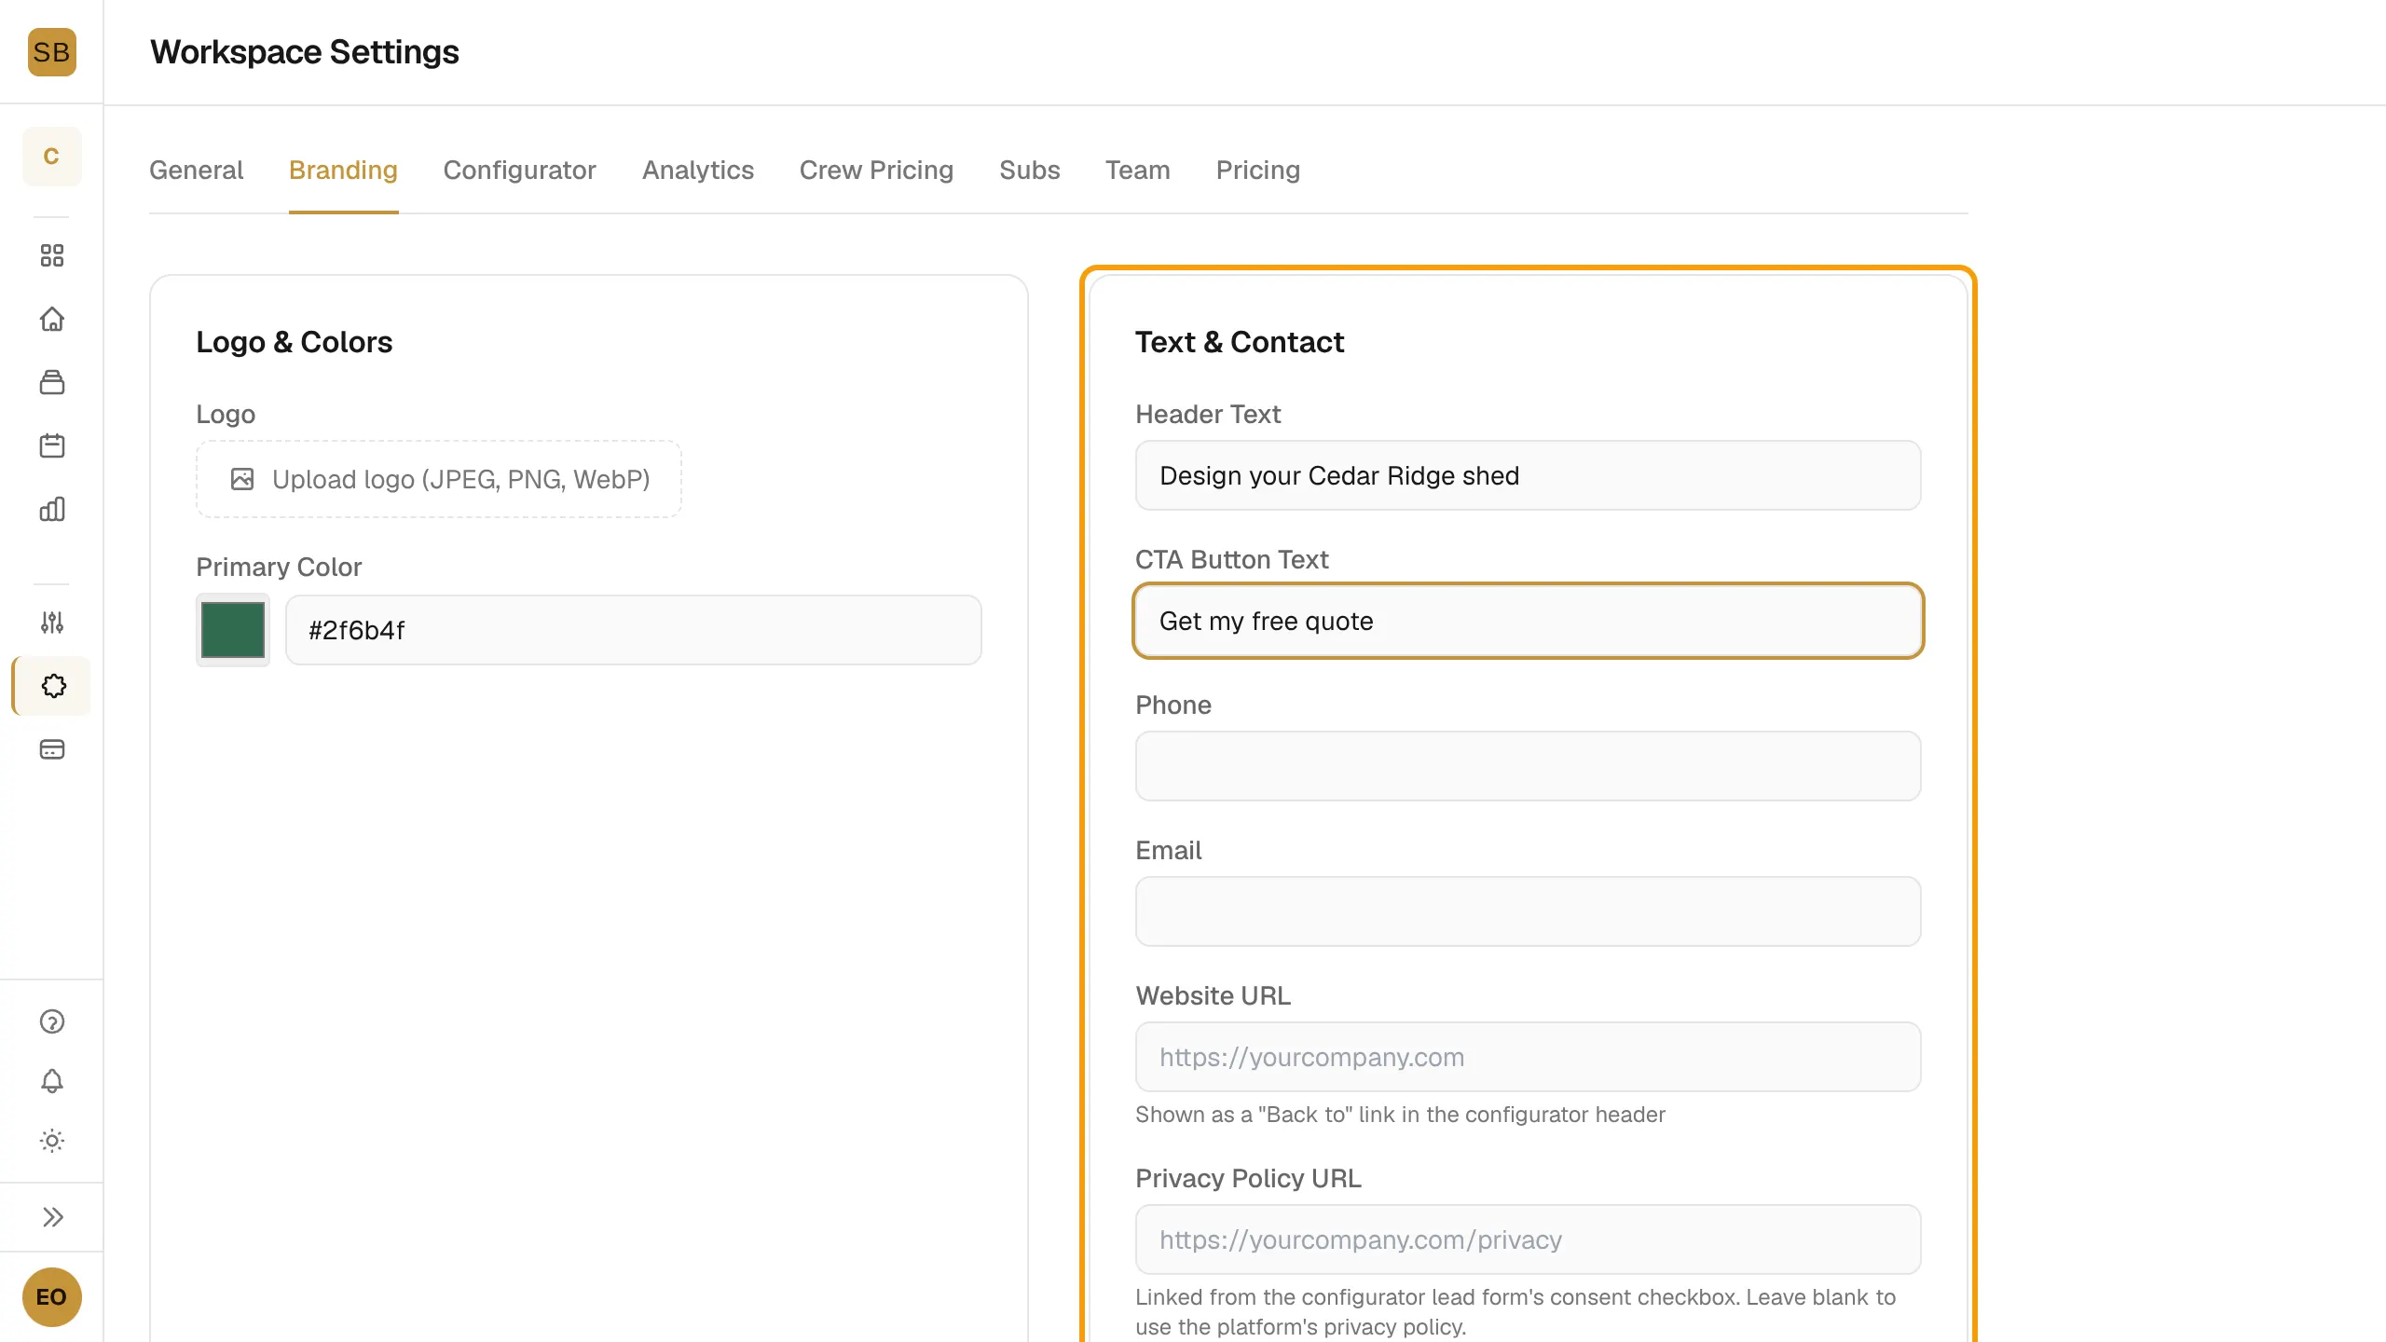Open the Team tab
Screen dimensions: 2386x1342
(x=1137, y=171)
